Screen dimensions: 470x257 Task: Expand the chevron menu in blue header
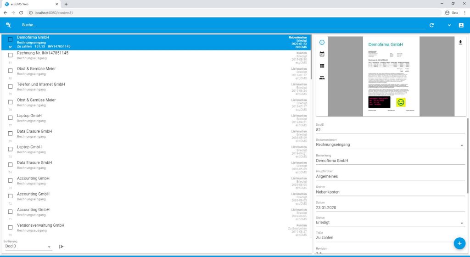click(449, 25)
